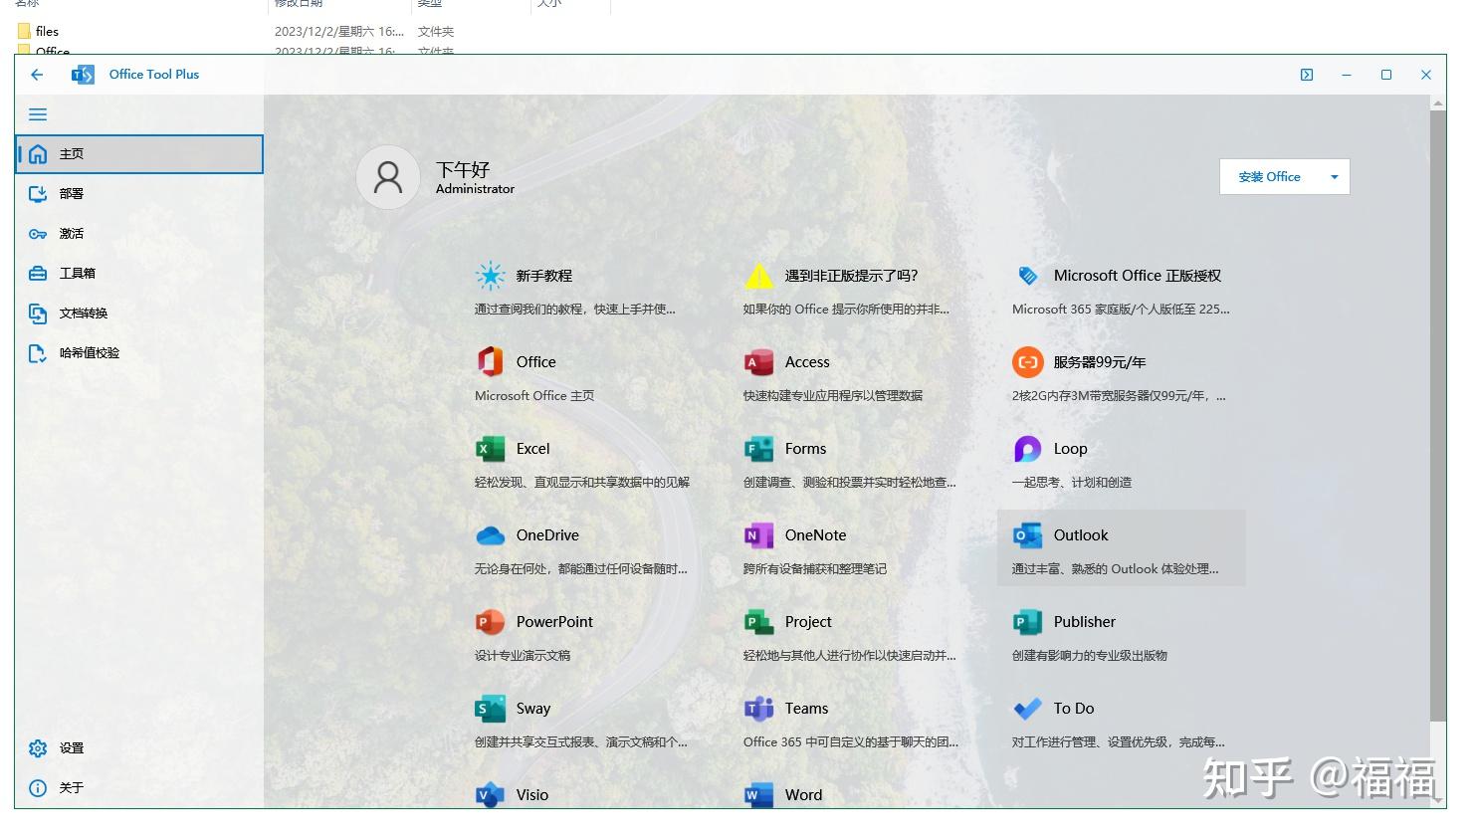Image resolution: width=1475 pixels, height=839 pixels.
Task: Click the PowerPoint icon
Action: click(490, 621)
